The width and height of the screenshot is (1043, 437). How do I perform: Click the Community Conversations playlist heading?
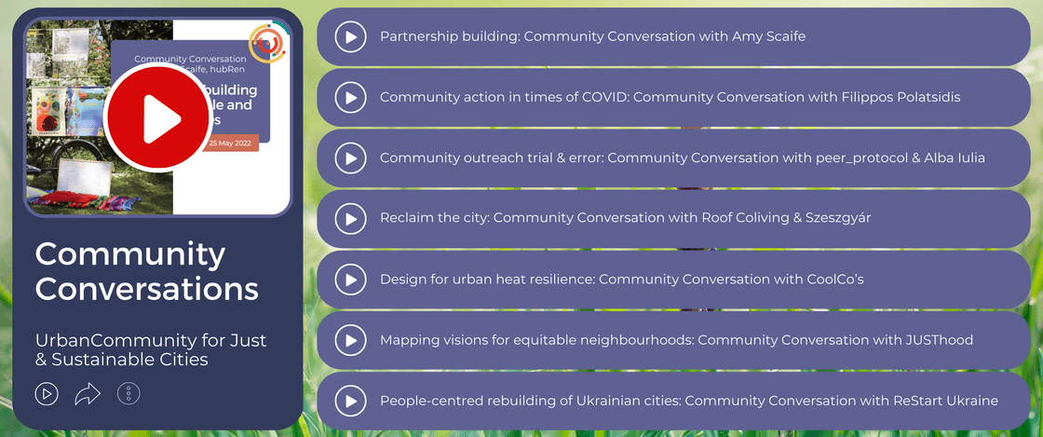pos(146,270)
